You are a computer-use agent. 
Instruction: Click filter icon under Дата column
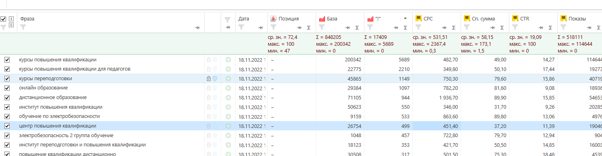[241, 27]
